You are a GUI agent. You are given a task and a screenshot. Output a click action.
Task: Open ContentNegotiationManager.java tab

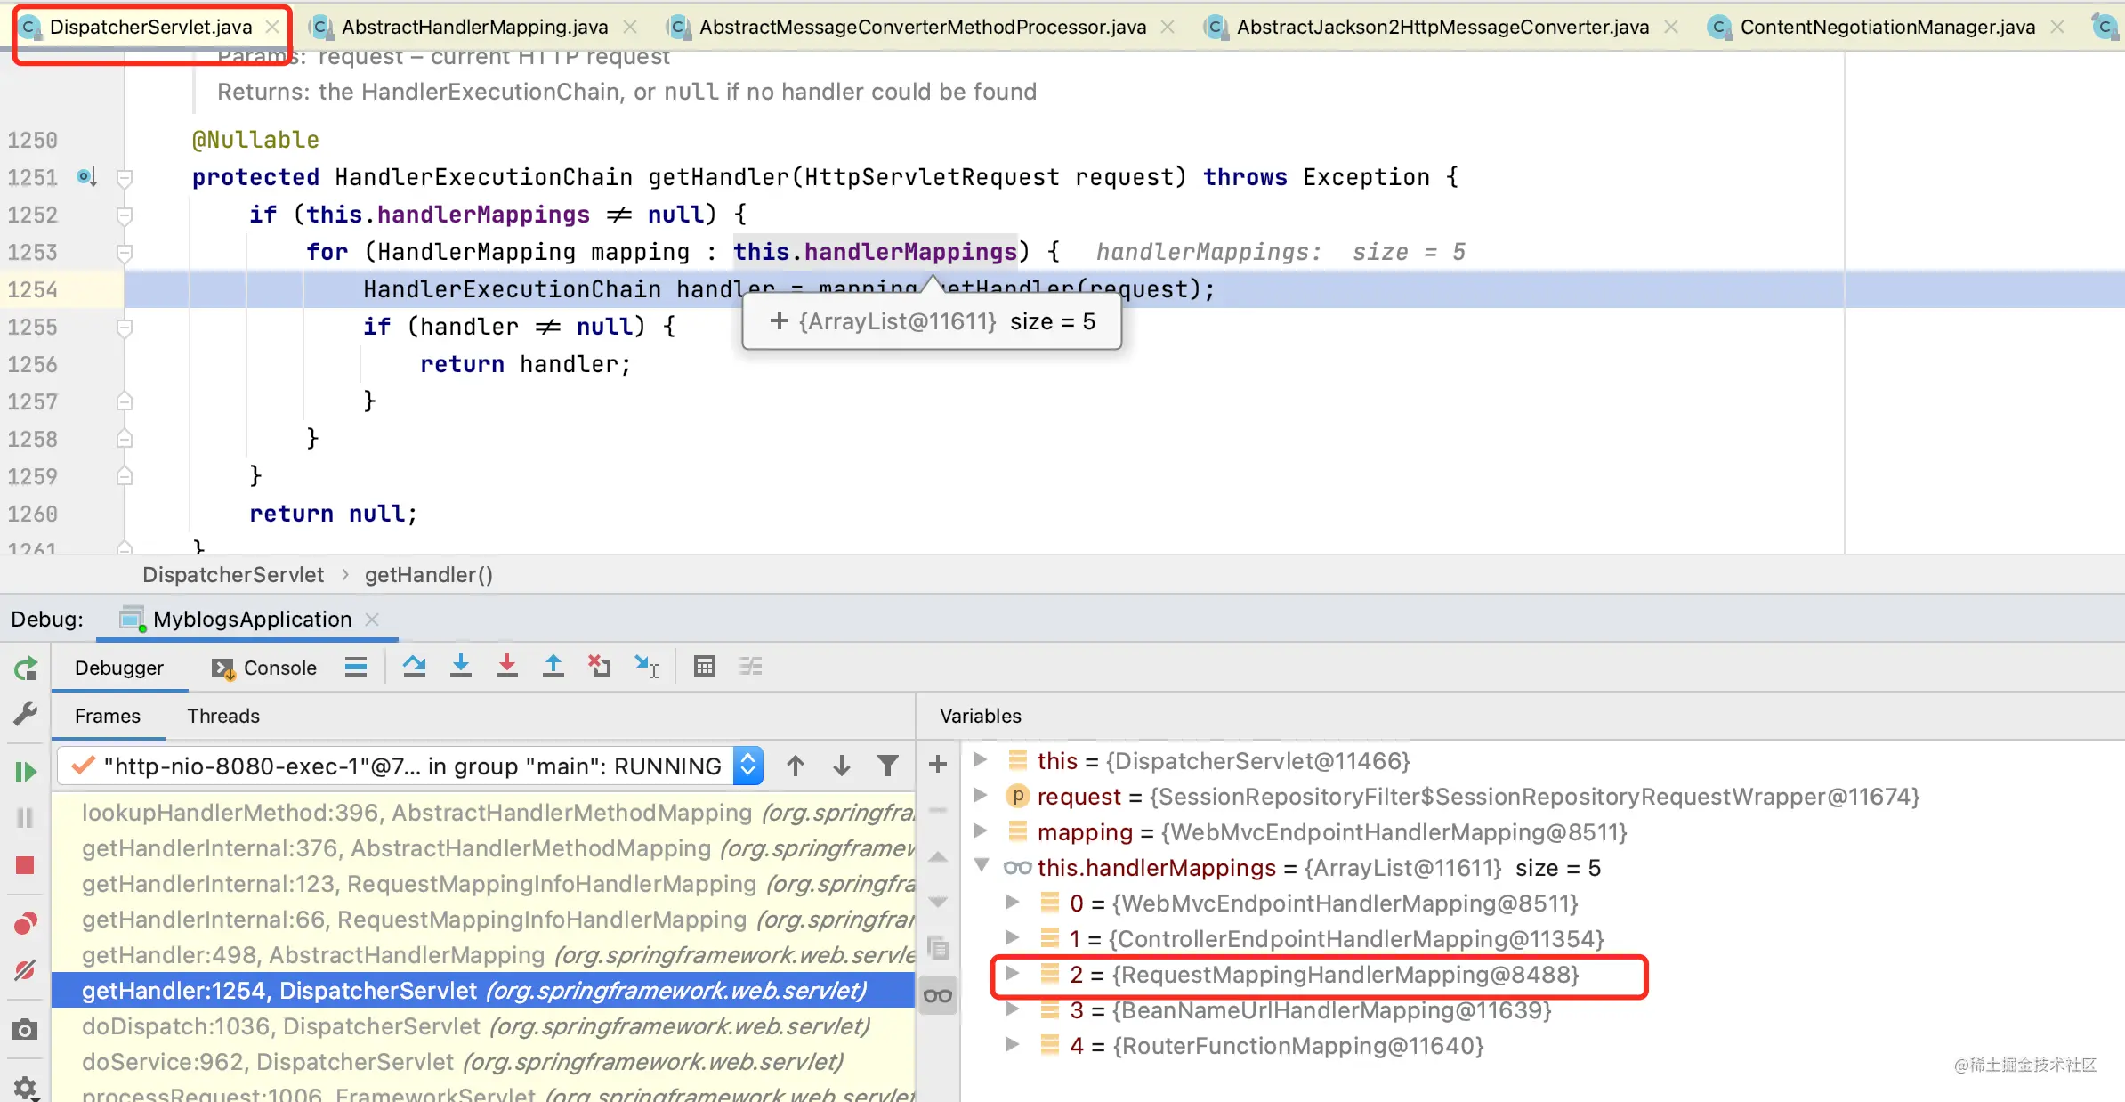(1887, 28)
